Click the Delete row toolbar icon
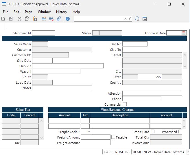Viewport: 190px width, 155px height. tap(51, 19)
